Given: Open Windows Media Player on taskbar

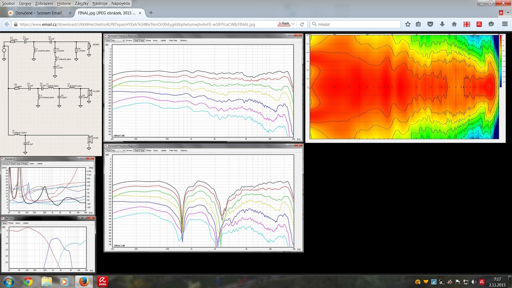Looking at the screenshot, I should point(64,282).
